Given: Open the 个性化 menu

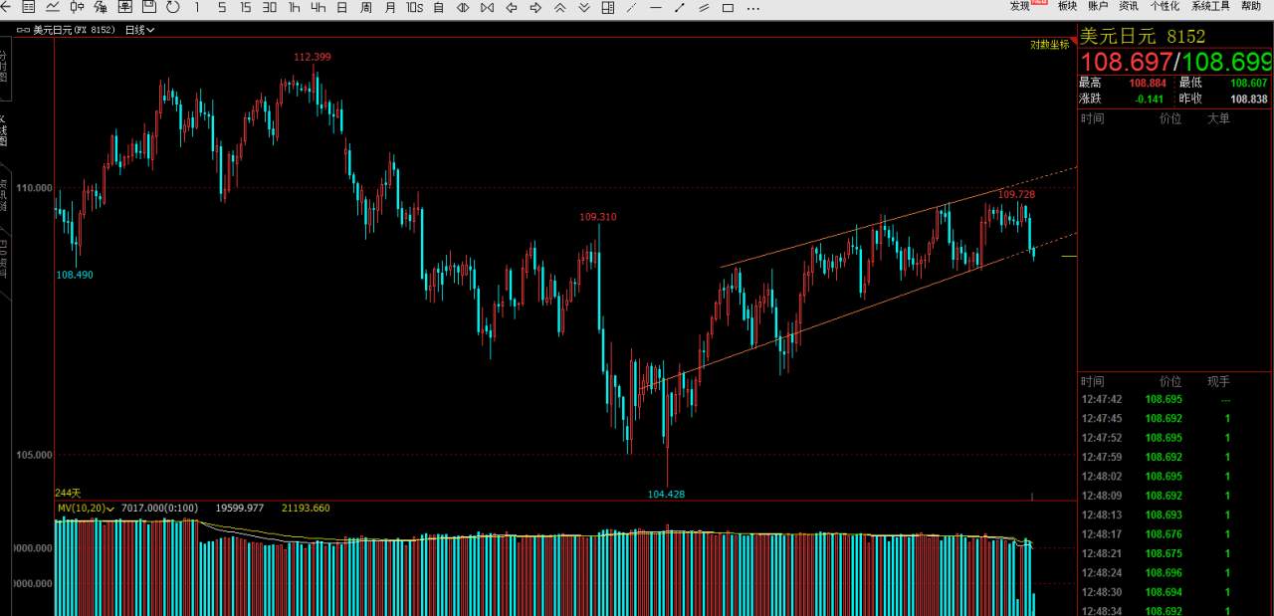Looking at the screenshot, I should tap(1165, 6).
